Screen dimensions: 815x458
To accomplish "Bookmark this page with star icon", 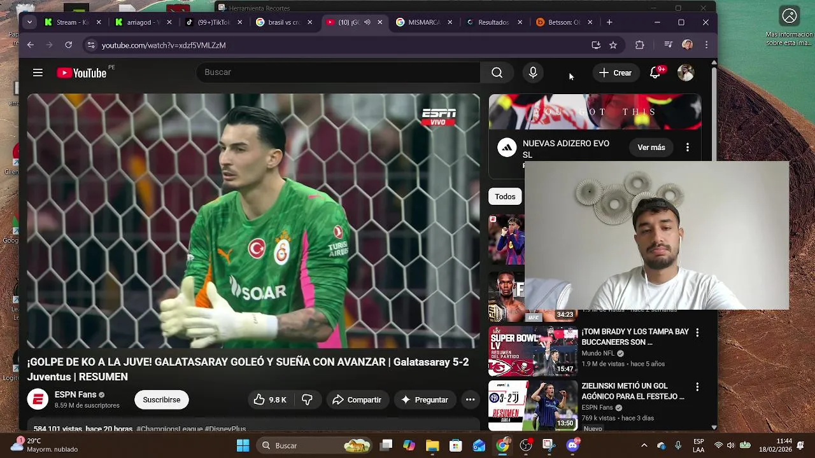I will pos(613,45).
